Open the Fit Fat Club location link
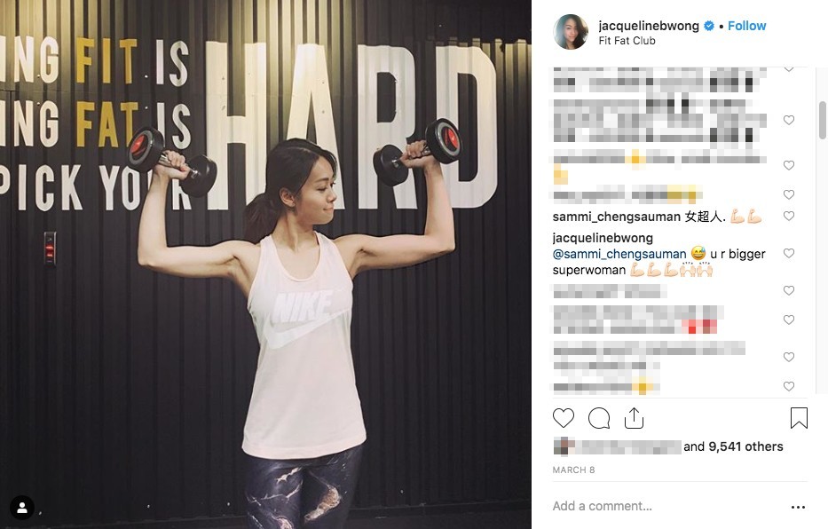The height and width of the screenshot is (529, 828). click(x=627, y=41)
